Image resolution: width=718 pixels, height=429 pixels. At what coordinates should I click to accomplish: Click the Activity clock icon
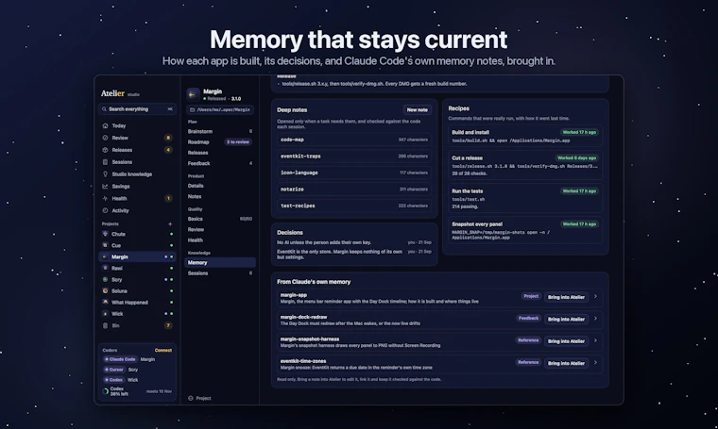pos(105,210)
